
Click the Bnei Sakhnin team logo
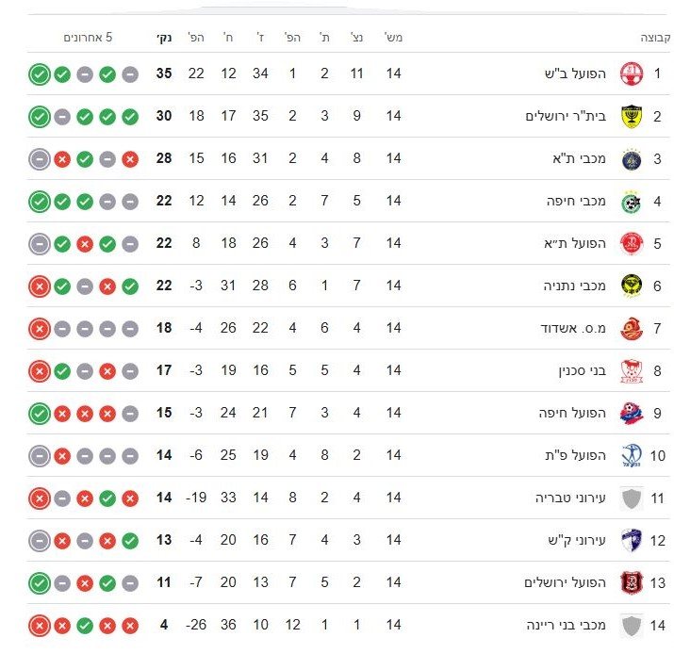[x=631, y=370]
